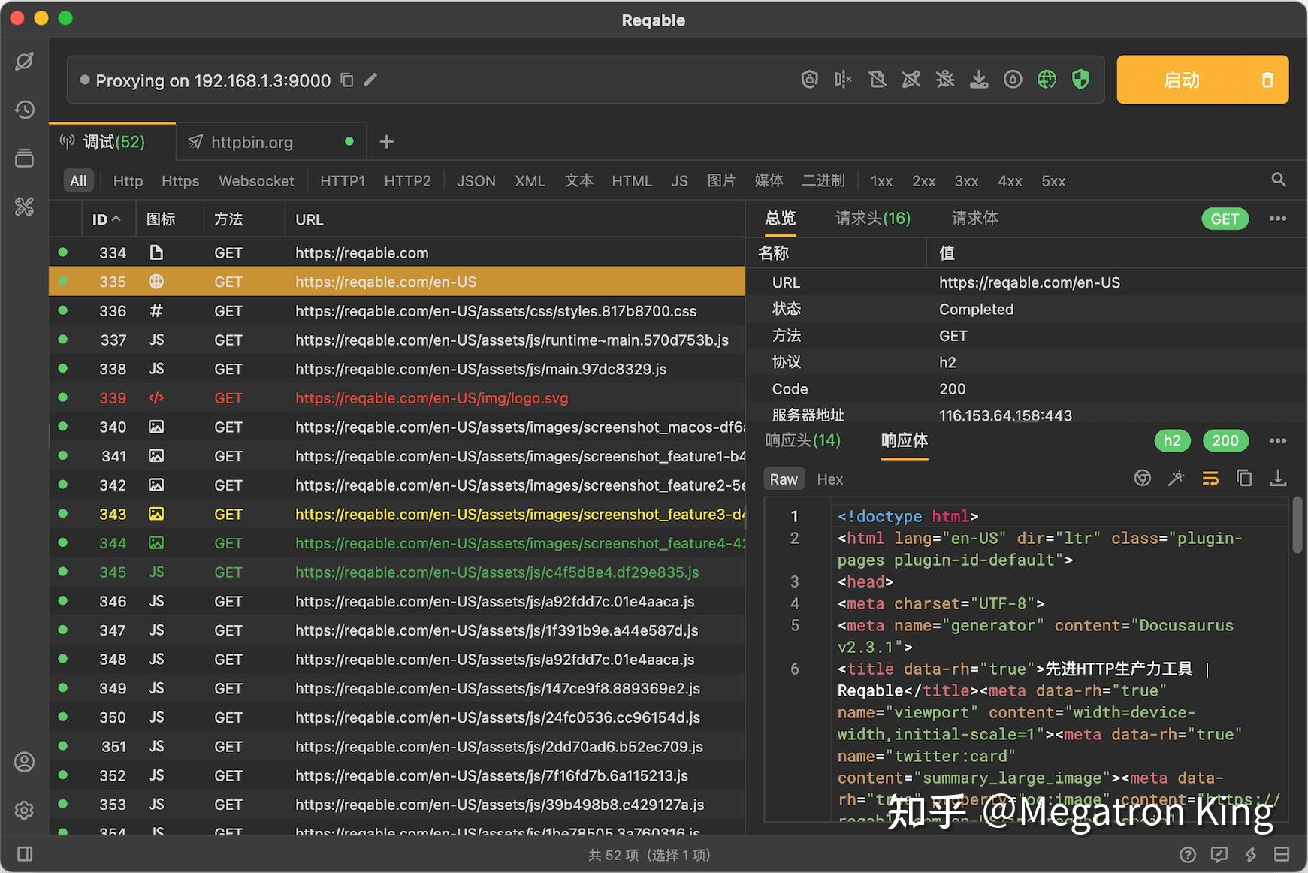
Task: Open more options menu beside GET badge
Action: [1278, 219]
